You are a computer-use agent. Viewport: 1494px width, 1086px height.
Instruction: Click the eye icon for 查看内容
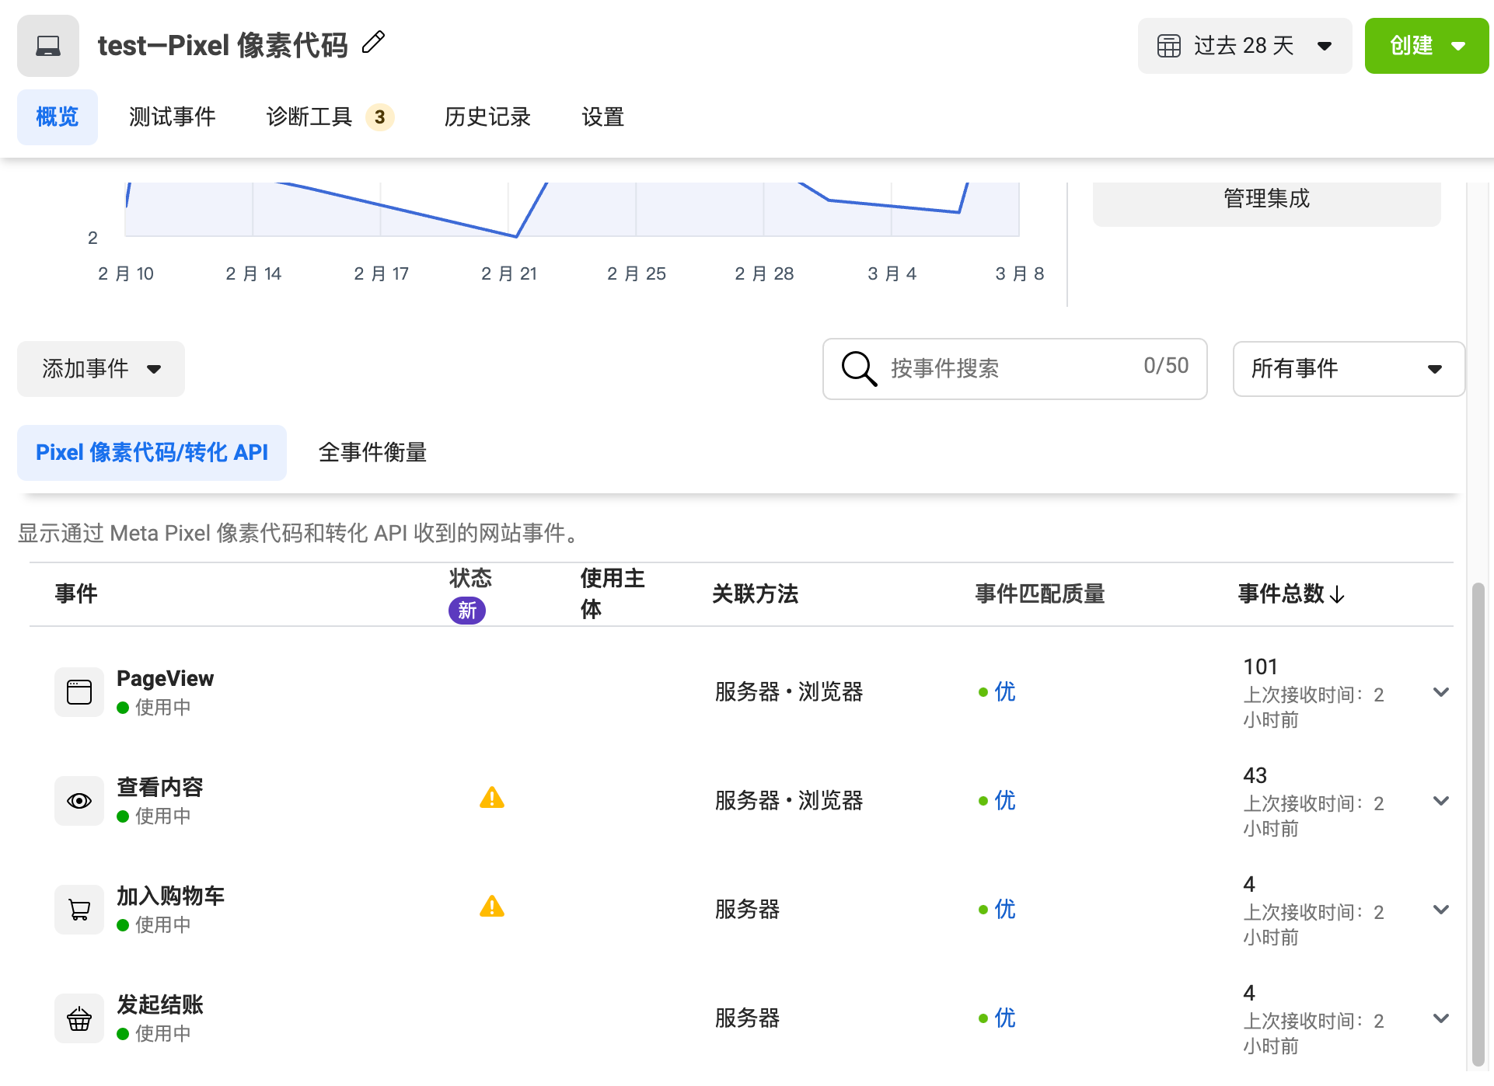click(79, 800)
